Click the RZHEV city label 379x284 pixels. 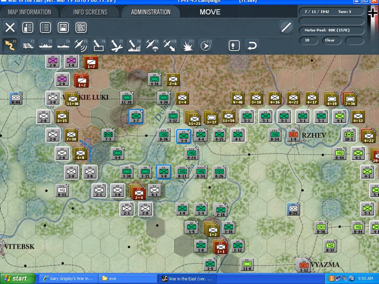click(x=314, y=135)
